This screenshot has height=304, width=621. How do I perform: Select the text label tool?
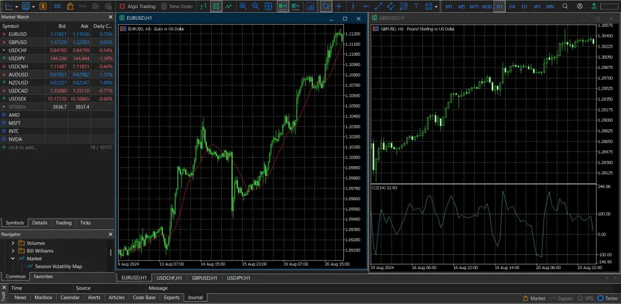[x=416, y=7]
